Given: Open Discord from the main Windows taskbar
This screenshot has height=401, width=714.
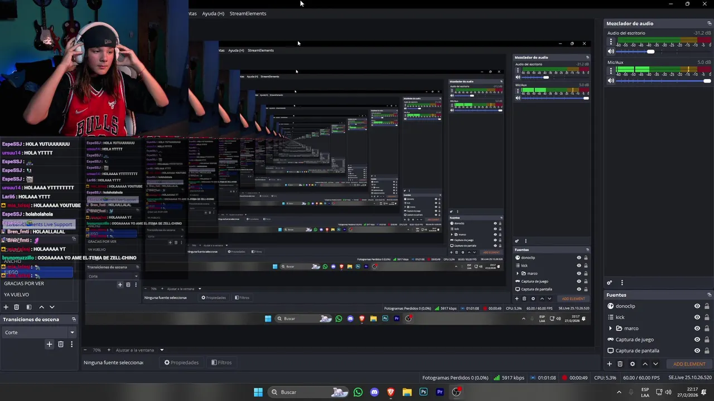Looking at the screenshot, I should point(374,392).
